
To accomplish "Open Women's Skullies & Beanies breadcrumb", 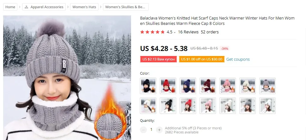I will coord(126,7).
